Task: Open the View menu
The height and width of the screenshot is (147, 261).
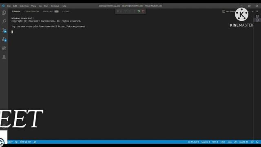Action: 33,6
